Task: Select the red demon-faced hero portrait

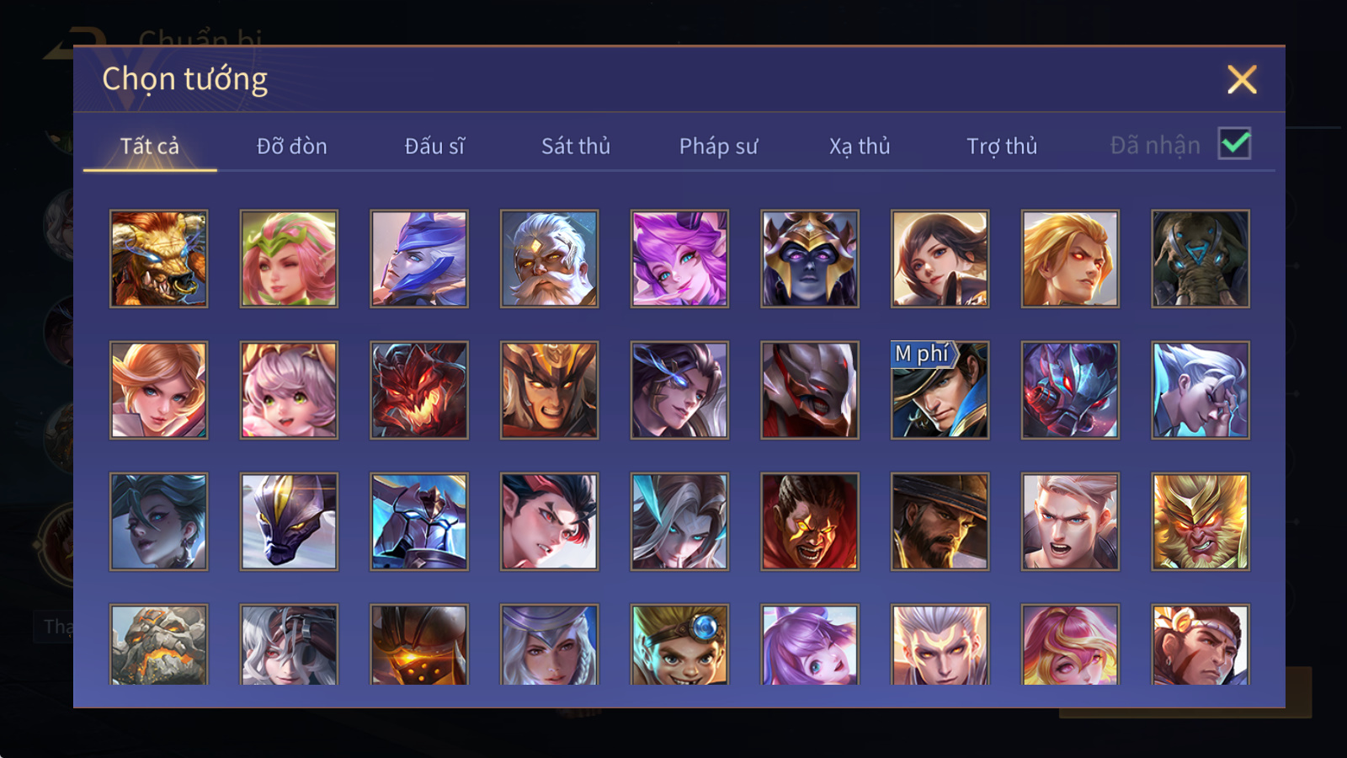Action: tap(419, 390)
